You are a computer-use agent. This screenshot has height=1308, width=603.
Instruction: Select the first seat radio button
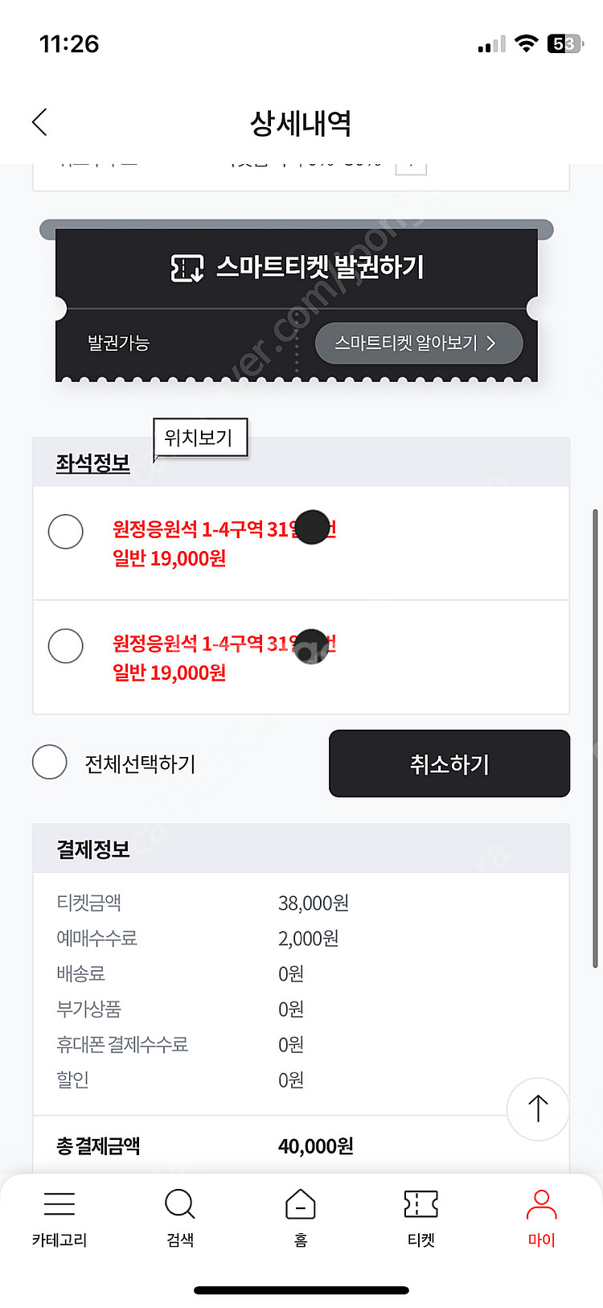[x=66, y=532]
